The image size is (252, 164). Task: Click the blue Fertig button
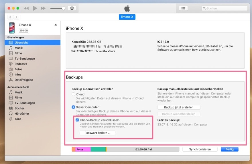tap(229, 149)
